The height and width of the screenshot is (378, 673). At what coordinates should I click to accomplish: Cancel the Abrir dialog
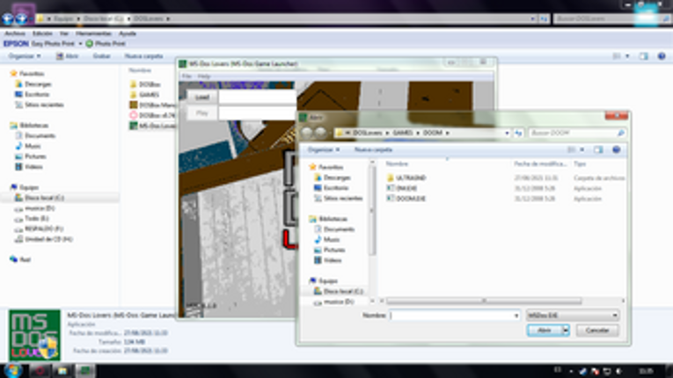tap(597, 331)
